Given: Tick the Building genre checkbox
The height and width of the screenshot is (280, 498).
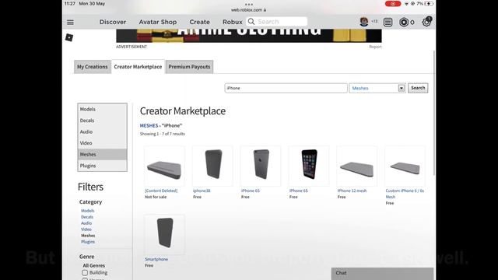Looking at the screenshot, I should click(85, 273).
